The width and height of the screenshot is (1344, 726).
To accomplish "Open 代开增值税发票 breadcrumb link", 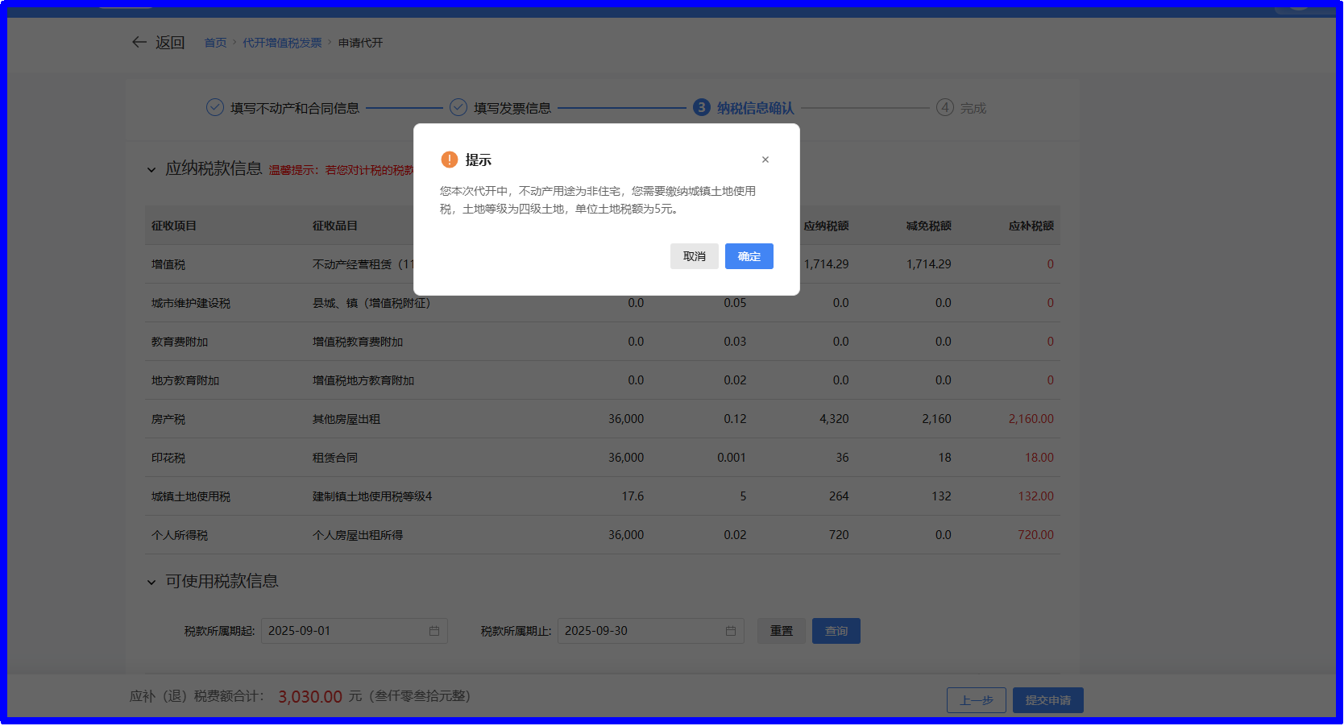I will 282,43.
